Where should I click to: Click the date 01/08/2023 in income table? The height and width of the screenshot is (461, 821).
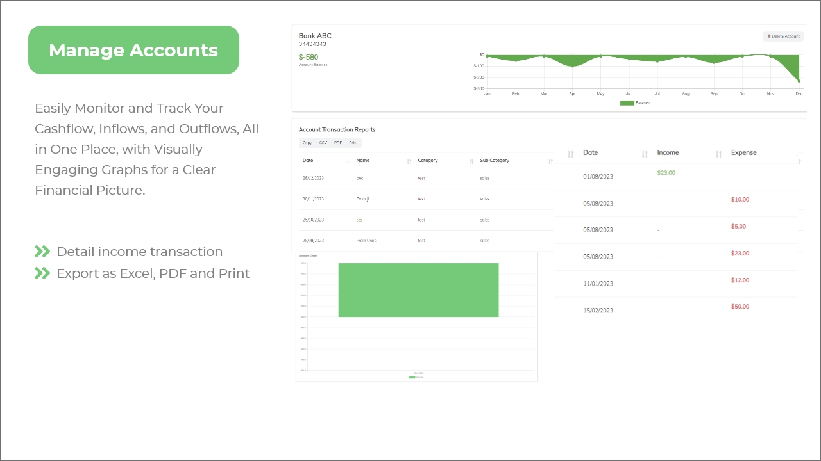(598, 177)
